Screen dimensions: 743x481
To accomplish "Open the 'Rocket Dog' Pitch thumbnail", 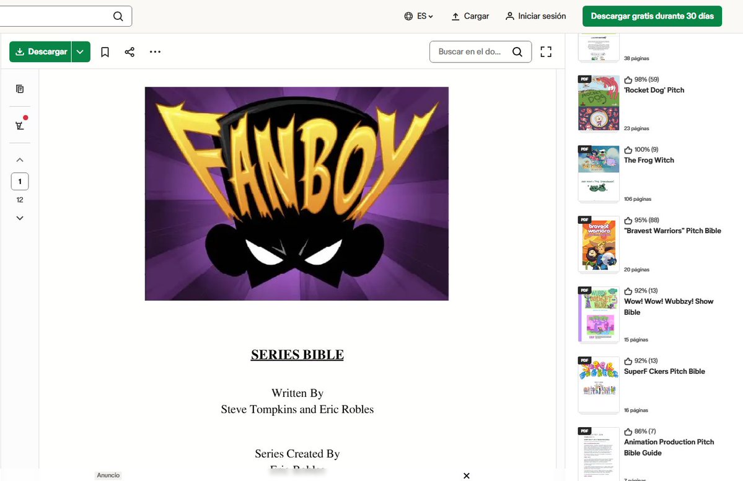I will 599,102.
